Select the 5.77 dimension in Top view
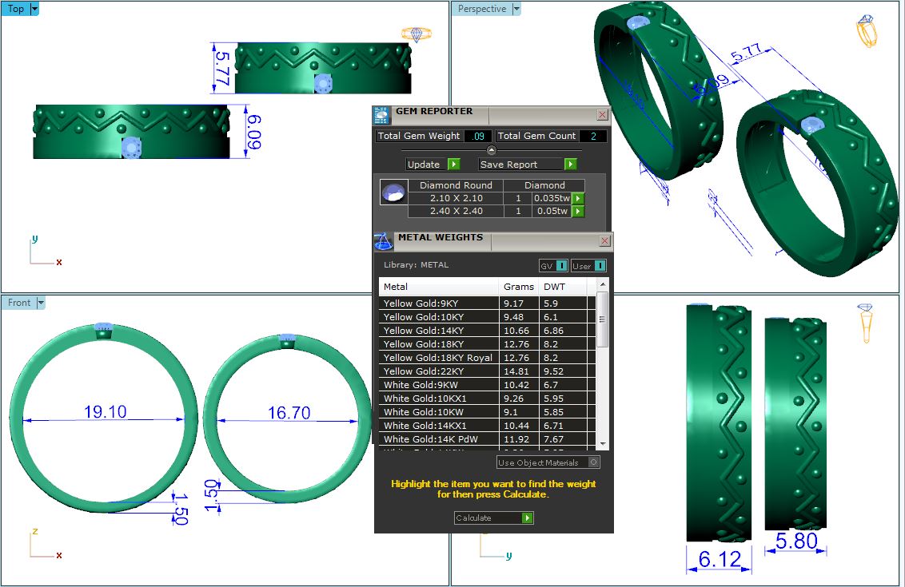 point(222,69)
